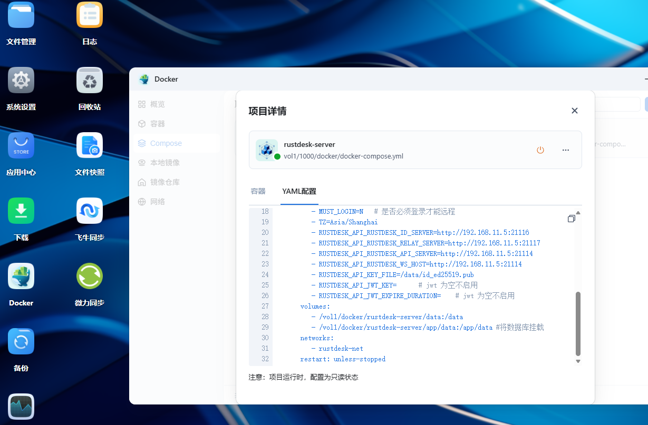Screen dimensions: 648x425
Task: Click the rustdesk-server project cube icon
Action: point(267,150)
